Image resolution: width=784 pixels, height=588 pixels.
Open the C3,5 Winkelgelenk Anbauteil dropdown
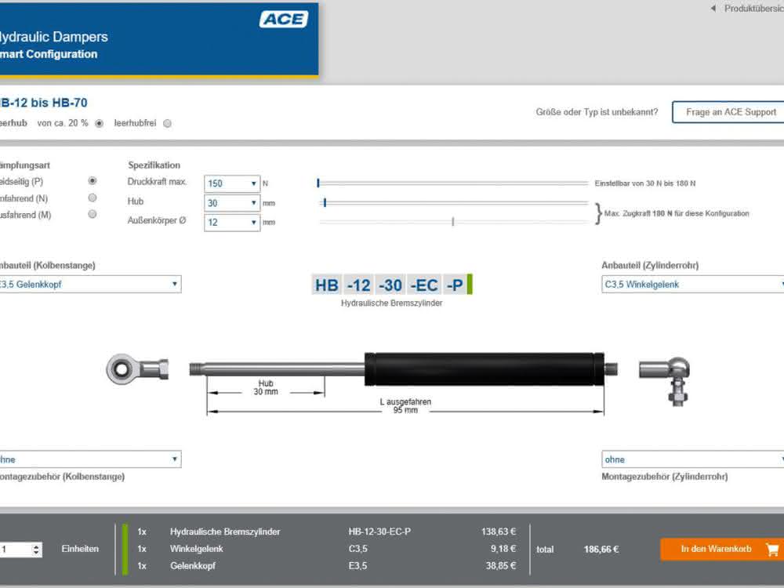[x=692, y=284]
